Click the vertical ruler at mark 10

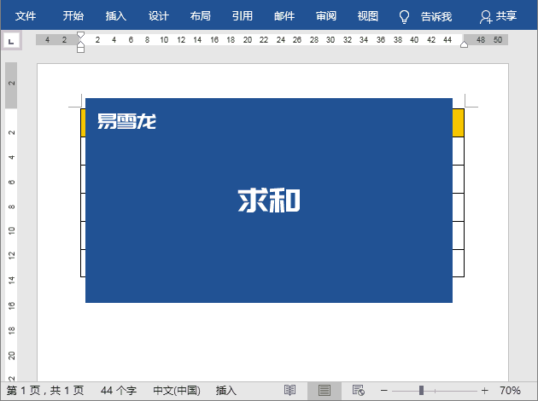pyautogui.click(x=11, y=230)
